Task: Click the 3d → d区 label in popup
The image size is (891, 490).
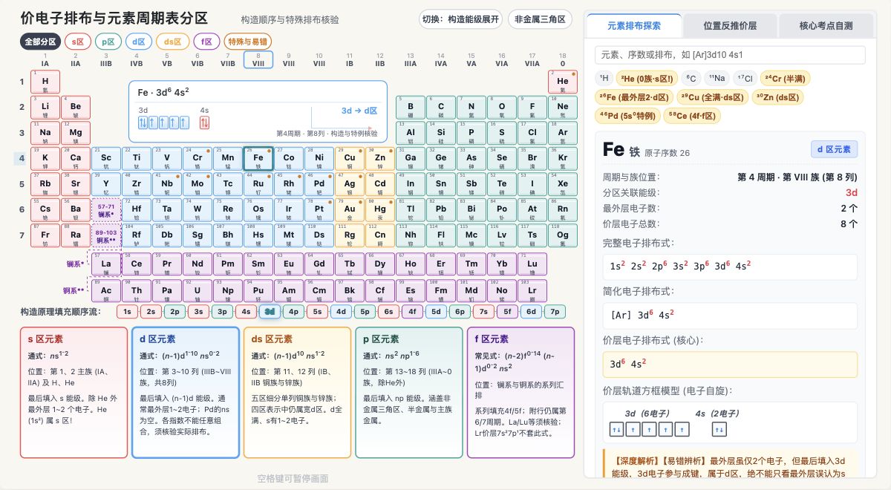Action: click(359, 111)
